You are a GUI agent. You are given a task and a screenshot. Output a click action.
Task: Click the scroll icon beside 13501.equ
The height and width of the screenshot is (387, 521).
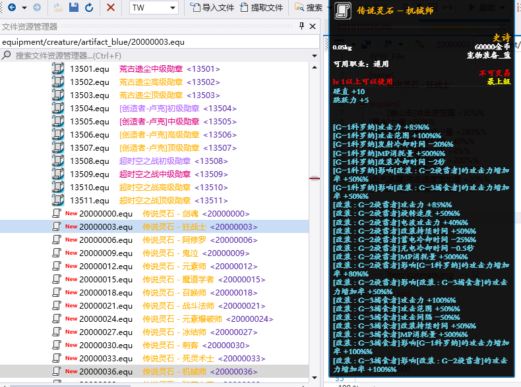click(58, 69)
